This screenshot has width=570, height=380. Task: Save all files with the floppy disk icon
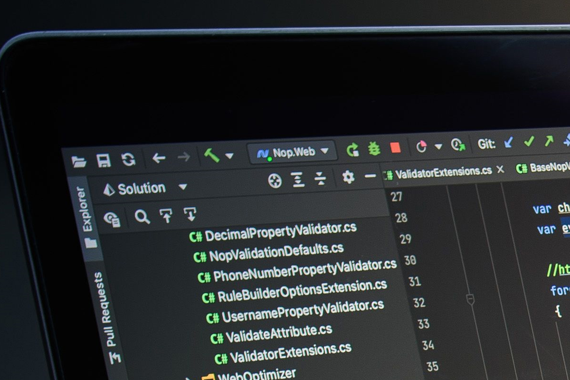click(104, 160)
